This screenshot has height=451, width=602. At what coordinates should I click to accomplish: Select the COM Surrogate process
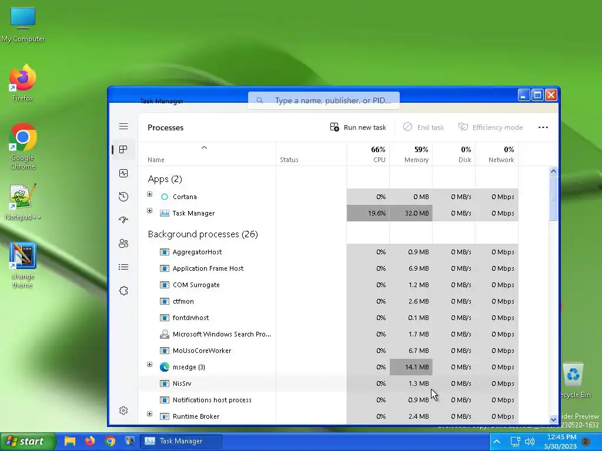coord(328,285)
